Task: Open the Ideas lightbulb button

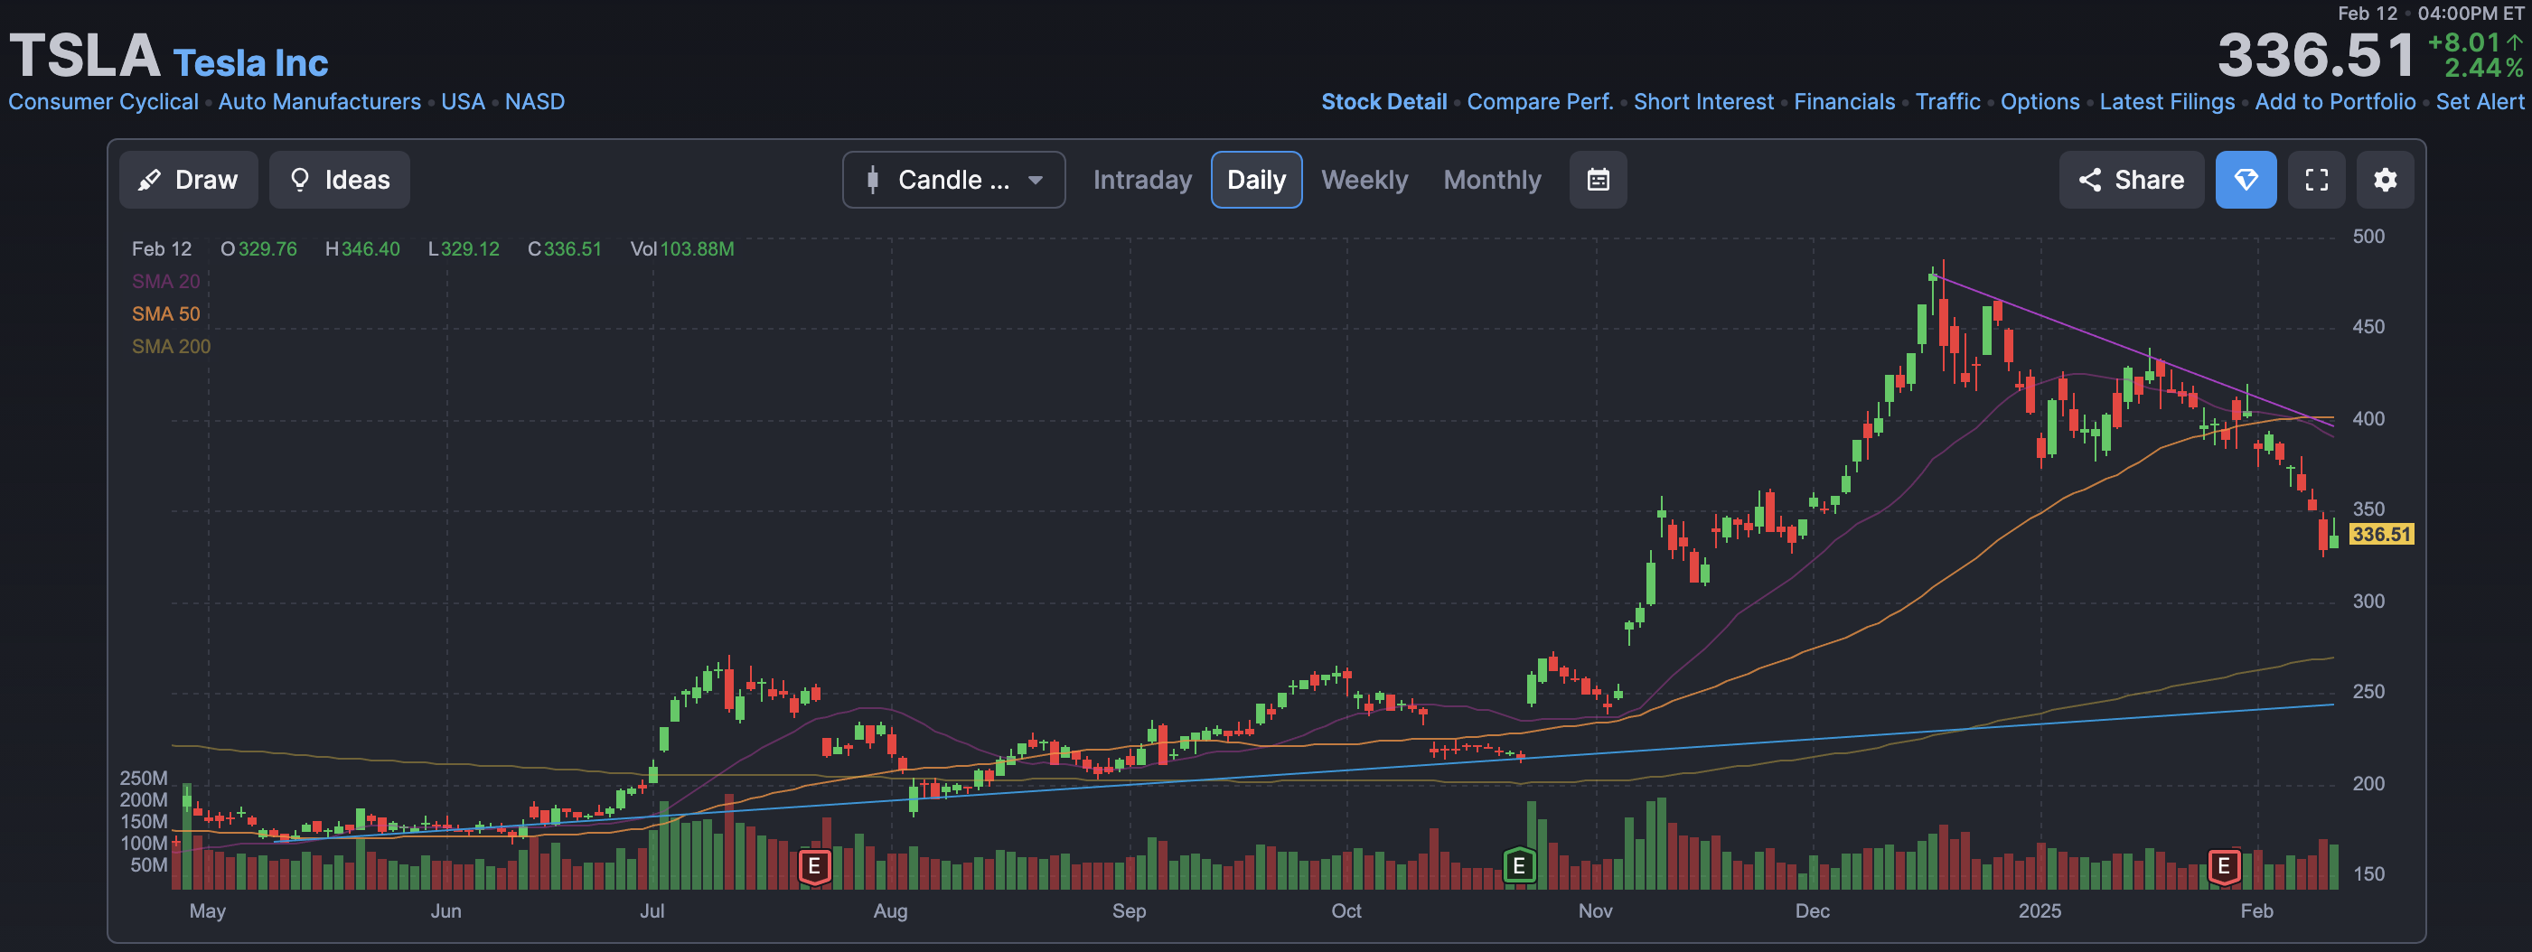Action: 339,180
